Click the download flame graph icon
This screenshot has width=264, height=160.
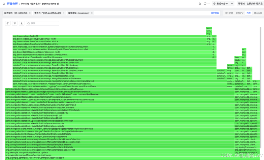(21, 23)
